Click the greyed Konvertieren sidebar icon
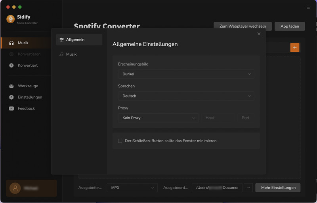The width and height of the screenshot is (317, 203). pos(11,54)
